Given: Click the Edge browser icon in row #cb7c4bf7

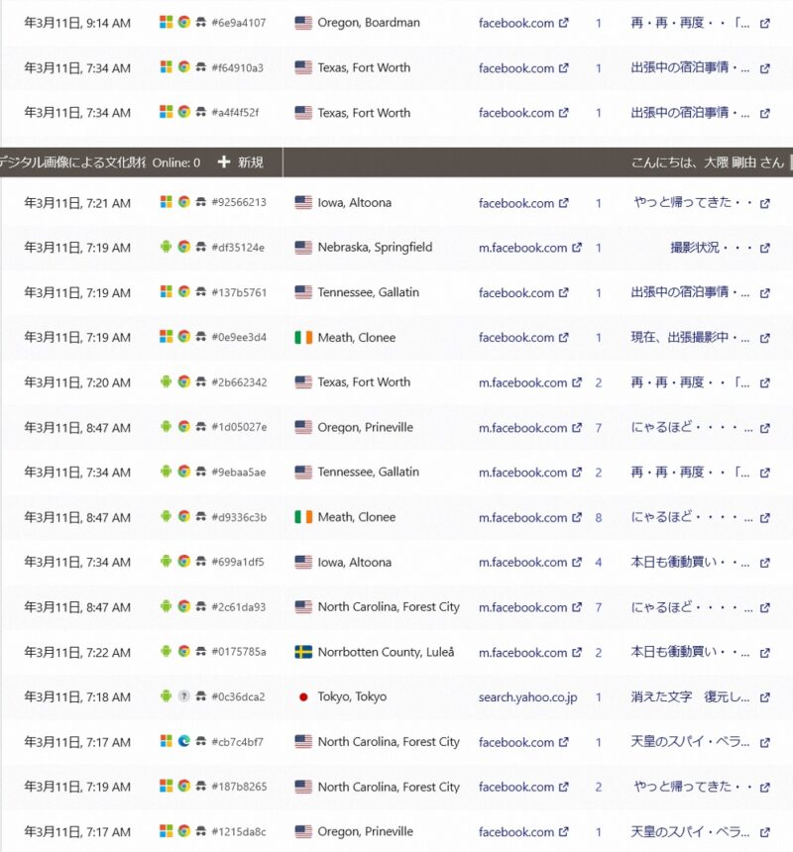Looking at the screenshot, I should tap(183, 742).
